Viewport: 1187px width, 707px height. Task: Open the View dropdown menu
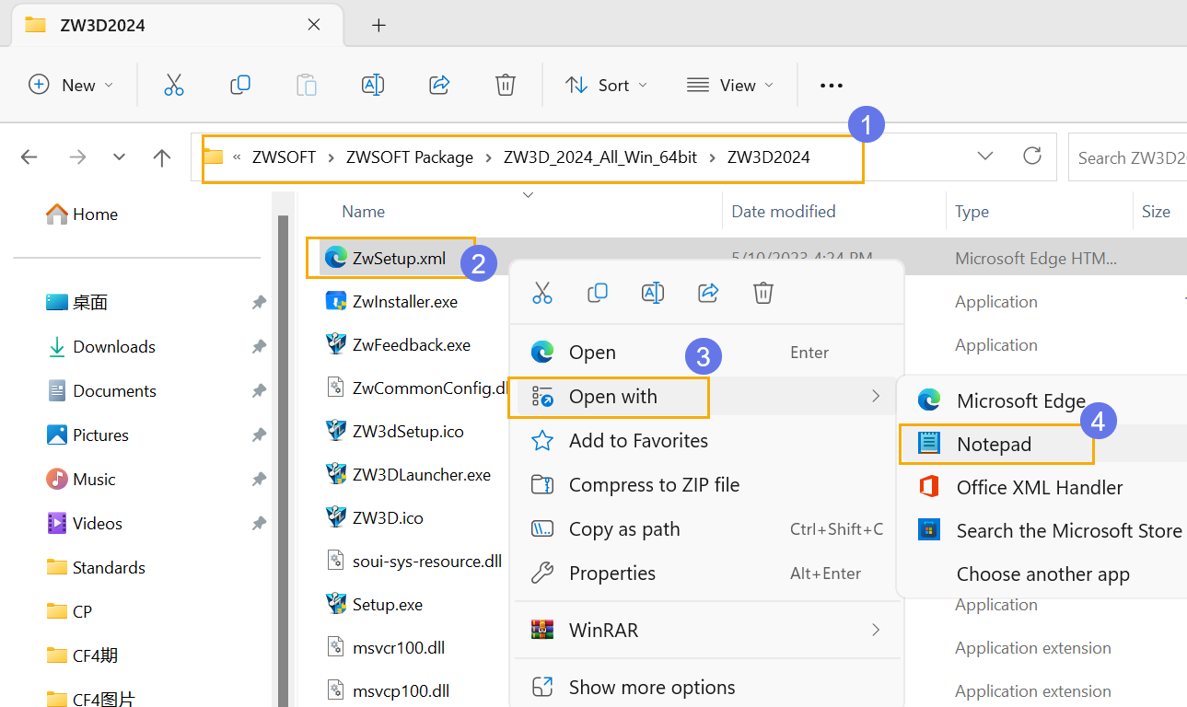(730, 85)
